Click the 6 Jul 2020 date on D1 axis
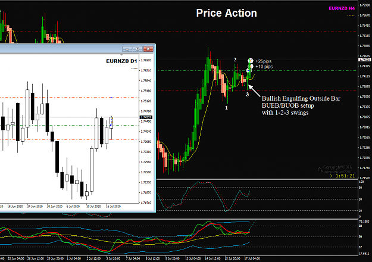372x262 pixels. (x=73, y=207)
